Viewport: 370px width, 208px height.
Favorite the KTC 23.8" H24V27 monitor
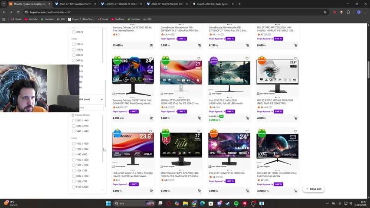click(247, 131)
